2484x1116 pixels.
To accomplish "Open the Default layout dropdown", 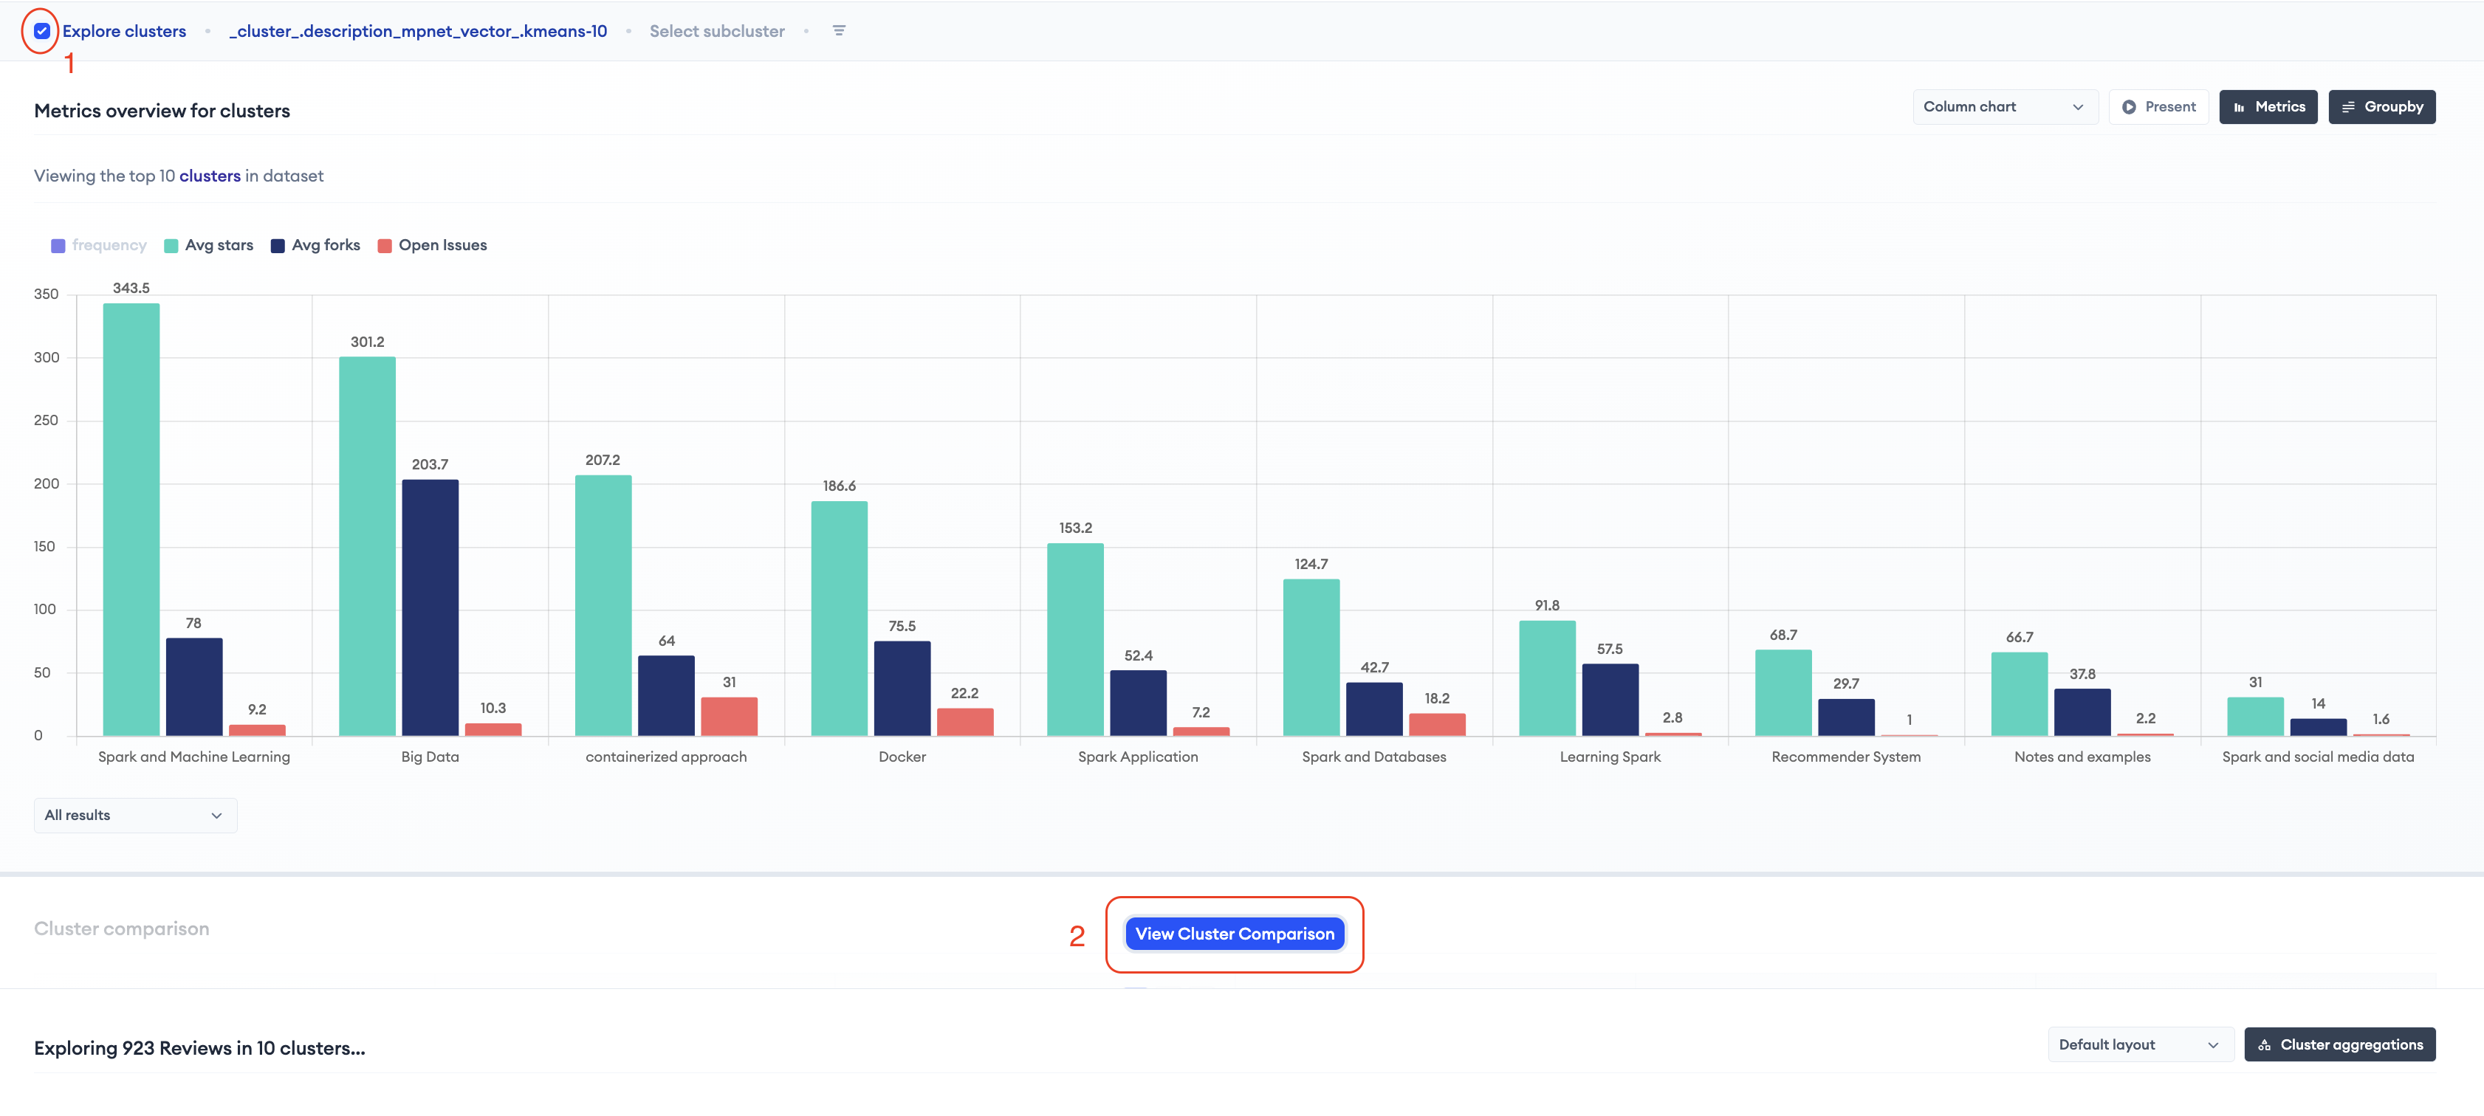I will tap(2138, 1044).
